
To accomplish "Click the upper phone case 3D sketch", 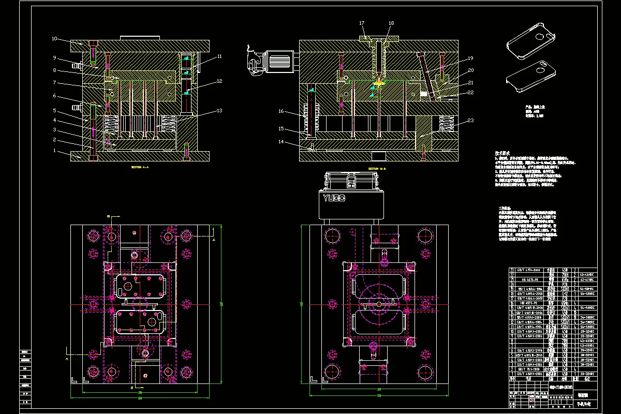I will point(531,42).
